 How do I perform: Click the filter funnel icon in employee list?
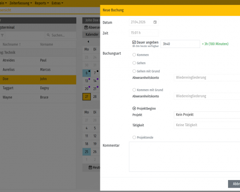tap(2, 35)
